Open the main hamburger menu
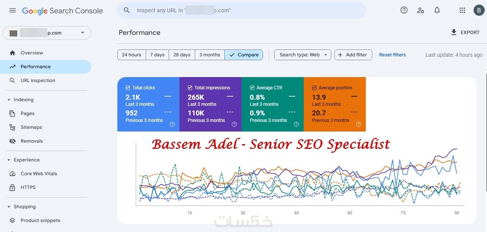The image size is (487, 232). [13, 10]
